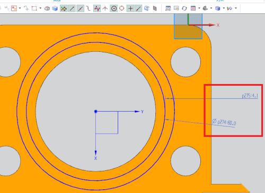Click the shaded solid body icon
The height and width of the screenshot is (193, 265).
(55, 8)
